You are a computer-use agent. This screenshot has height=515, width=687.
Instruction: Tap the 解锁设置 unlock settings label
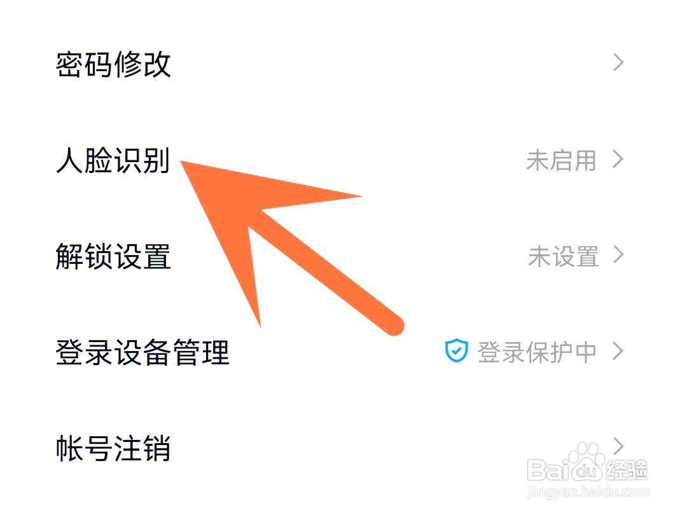click(113, 256)
